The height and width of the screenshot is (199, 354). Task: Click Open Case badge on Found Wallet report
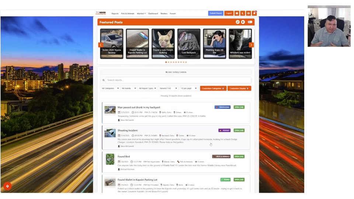click(239, 179)
